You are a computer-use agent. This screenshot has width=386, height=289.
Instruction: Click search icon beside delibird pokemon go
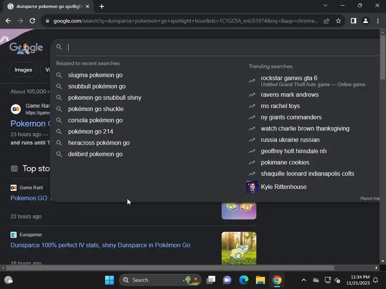pos(59,154)
